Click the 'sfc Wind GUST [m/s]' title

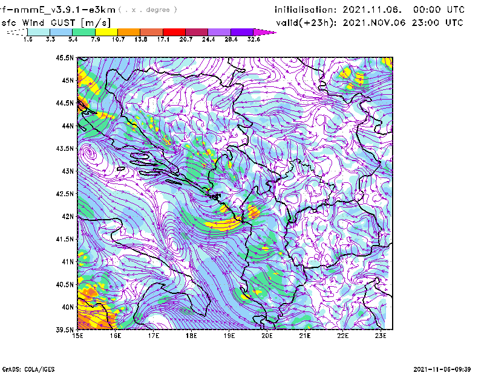point(56,23)
